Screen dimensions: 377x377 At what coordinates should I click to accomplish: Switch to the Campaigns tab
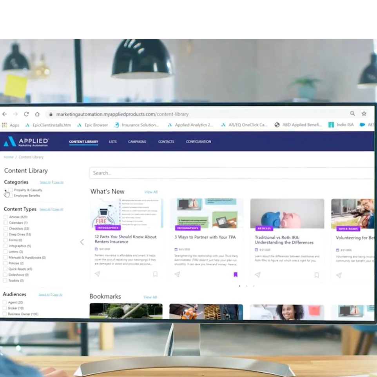[x=137, y=142]
